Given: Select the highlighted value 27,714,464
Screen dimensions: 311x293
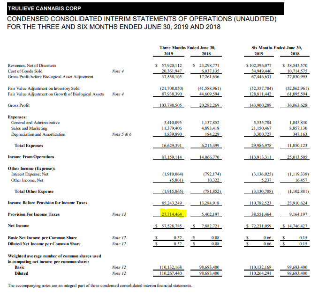Looking at the screenshot, I should pos(172,214).
